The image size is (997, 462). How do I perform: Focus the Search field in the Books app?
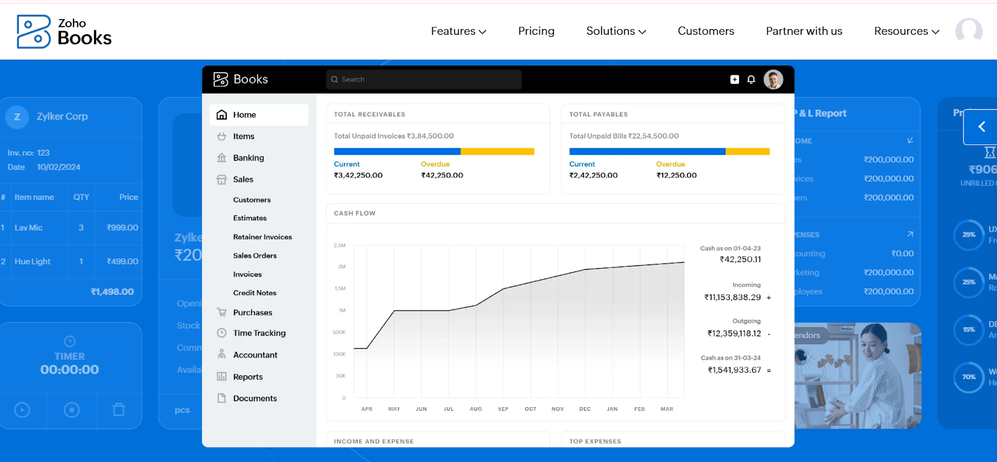pos(424,79)
